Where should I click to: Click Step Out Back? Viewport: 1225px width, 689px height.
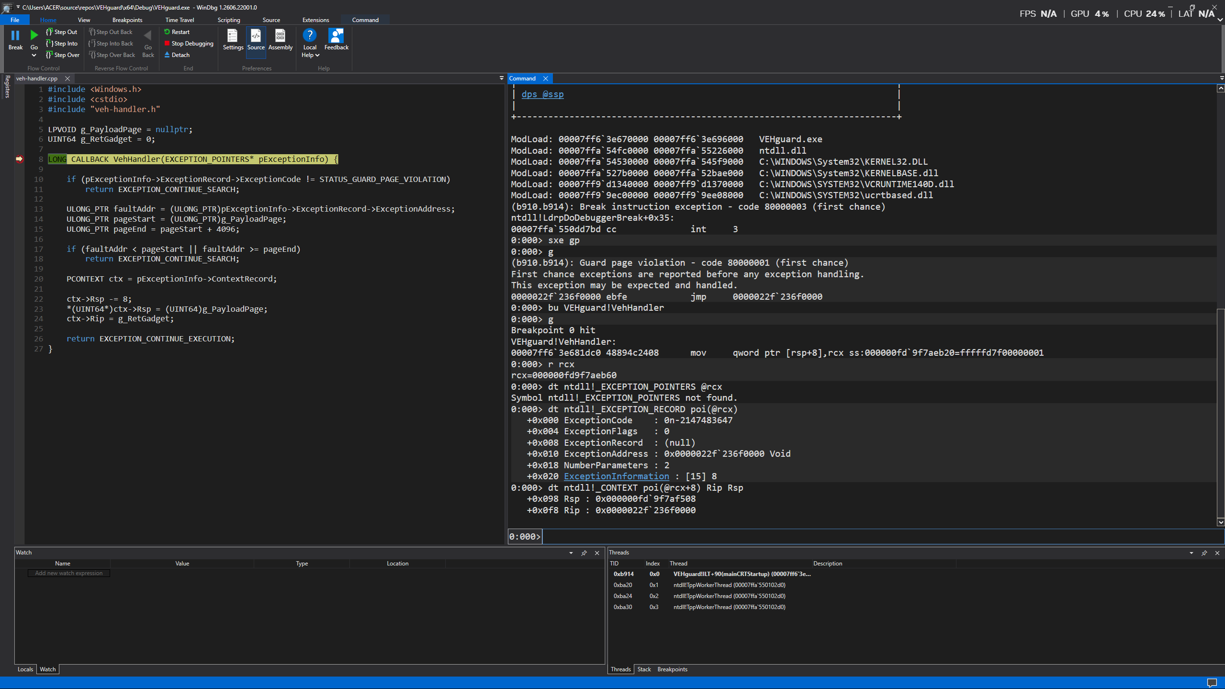tap(111, 32)
